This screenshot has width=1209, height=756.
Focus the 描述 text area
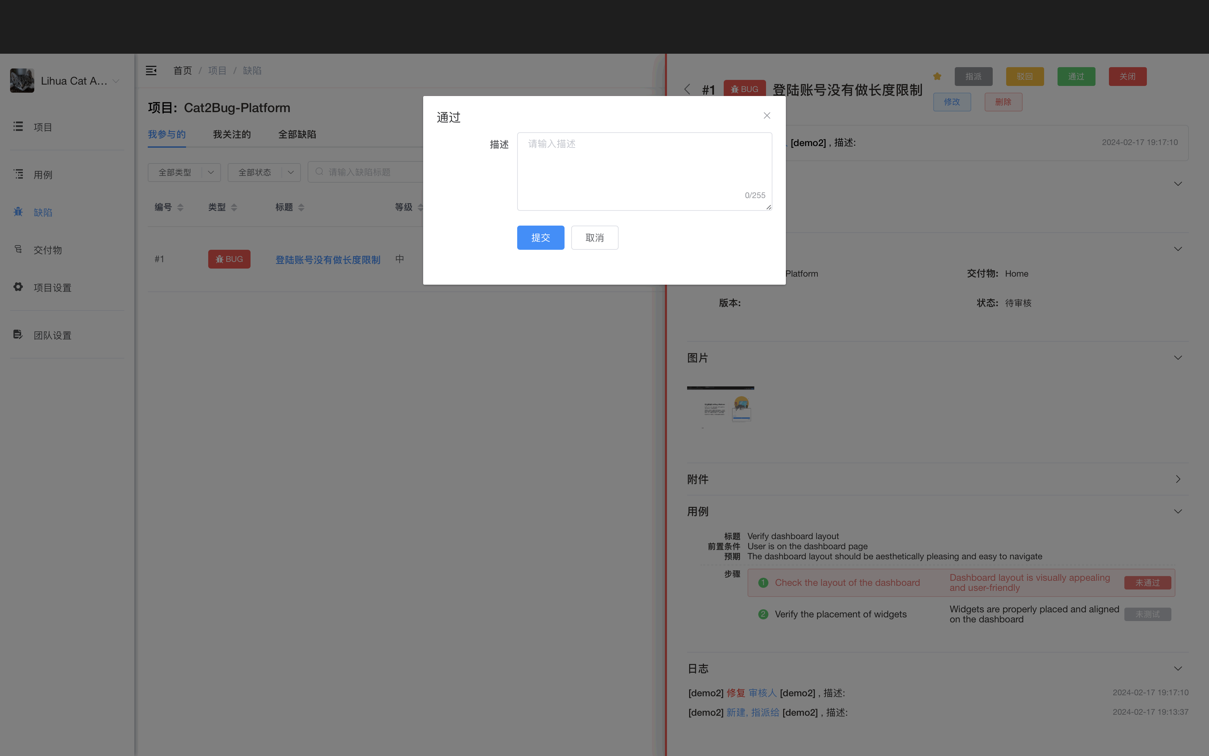click(645, 172)
